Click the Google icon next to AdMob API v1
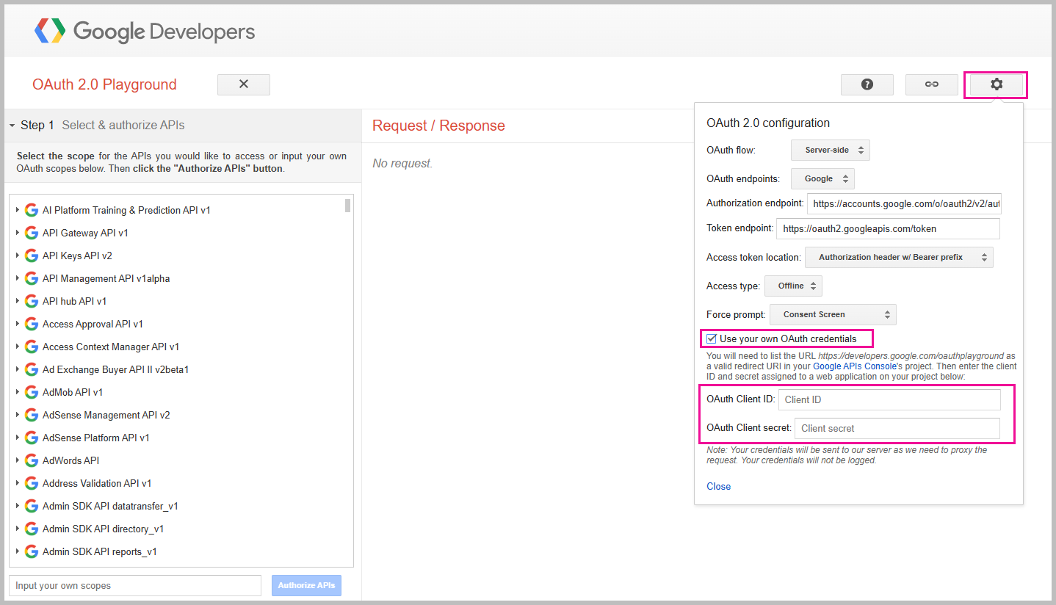Screen dimensions: 1056x605 point(32,392)
